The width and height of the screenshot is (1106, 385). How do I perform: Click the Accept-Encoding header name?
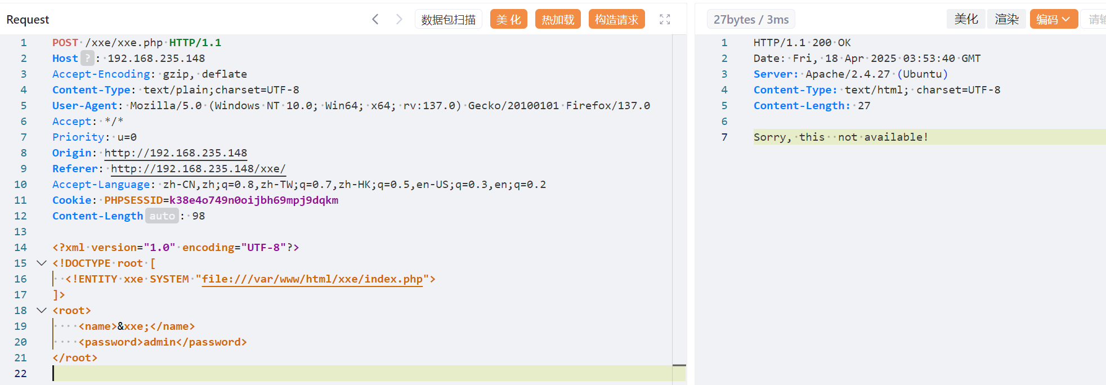101,74
